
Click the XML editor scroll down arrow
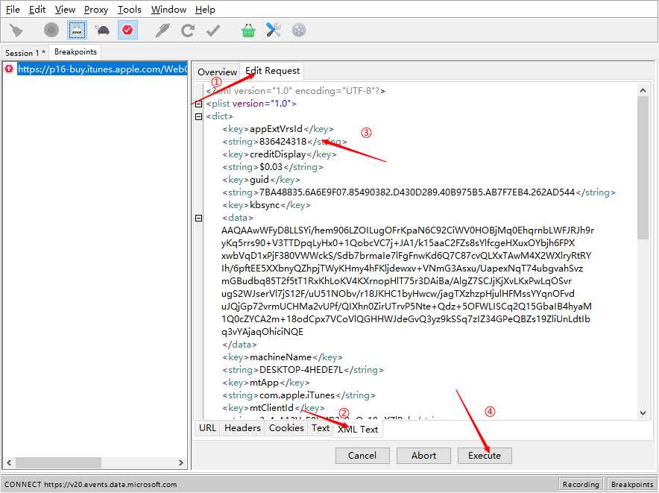pyautogui.click(x=643, y=412)
